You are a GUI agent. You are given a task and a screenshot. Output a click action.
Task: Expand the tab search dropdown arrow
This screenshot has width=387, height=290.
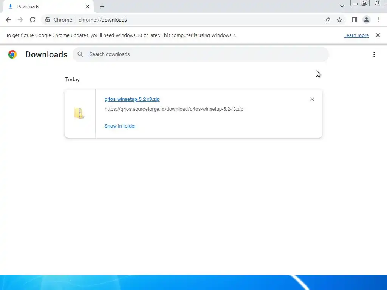point(342,6)
